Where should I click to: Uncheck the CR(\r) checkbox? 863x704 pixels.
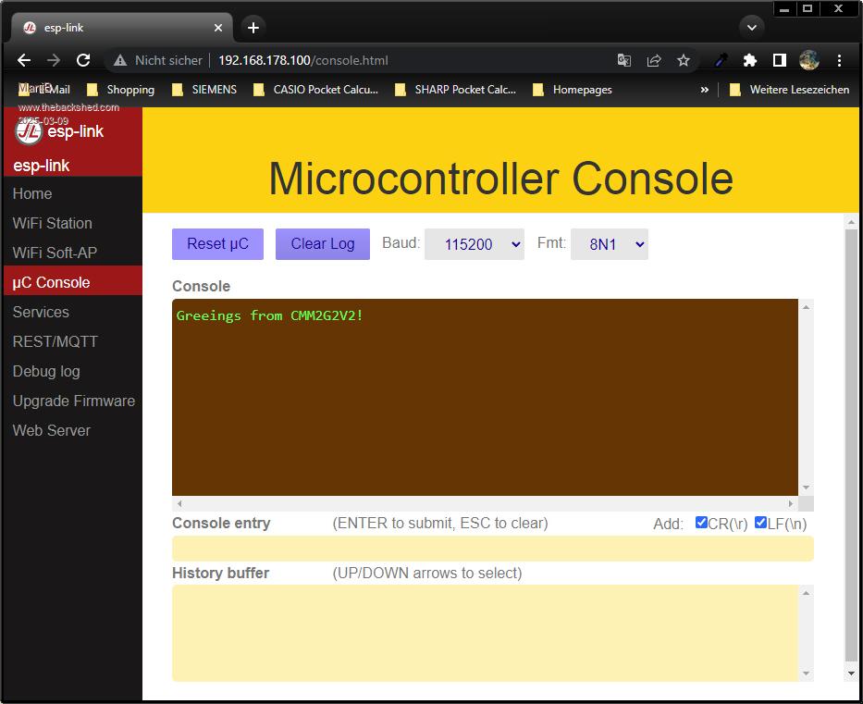701,523
